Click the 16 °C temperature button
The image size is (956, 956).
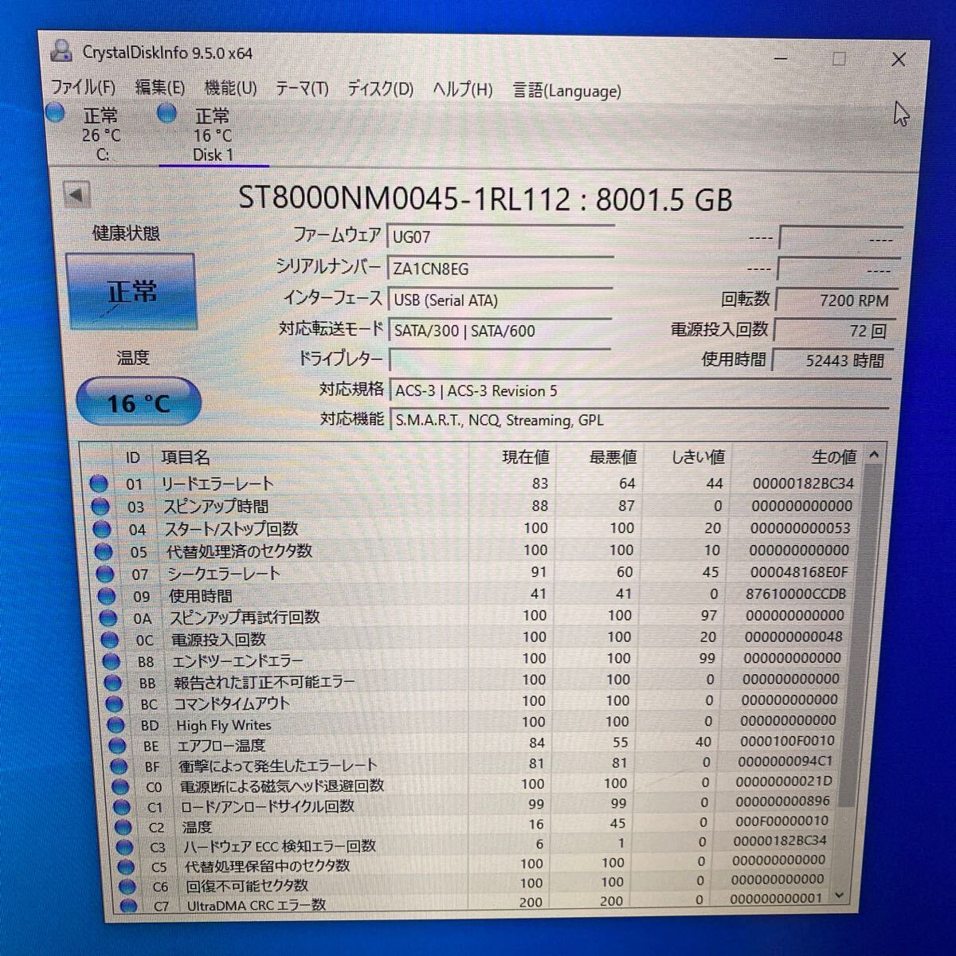pos(139,402)
